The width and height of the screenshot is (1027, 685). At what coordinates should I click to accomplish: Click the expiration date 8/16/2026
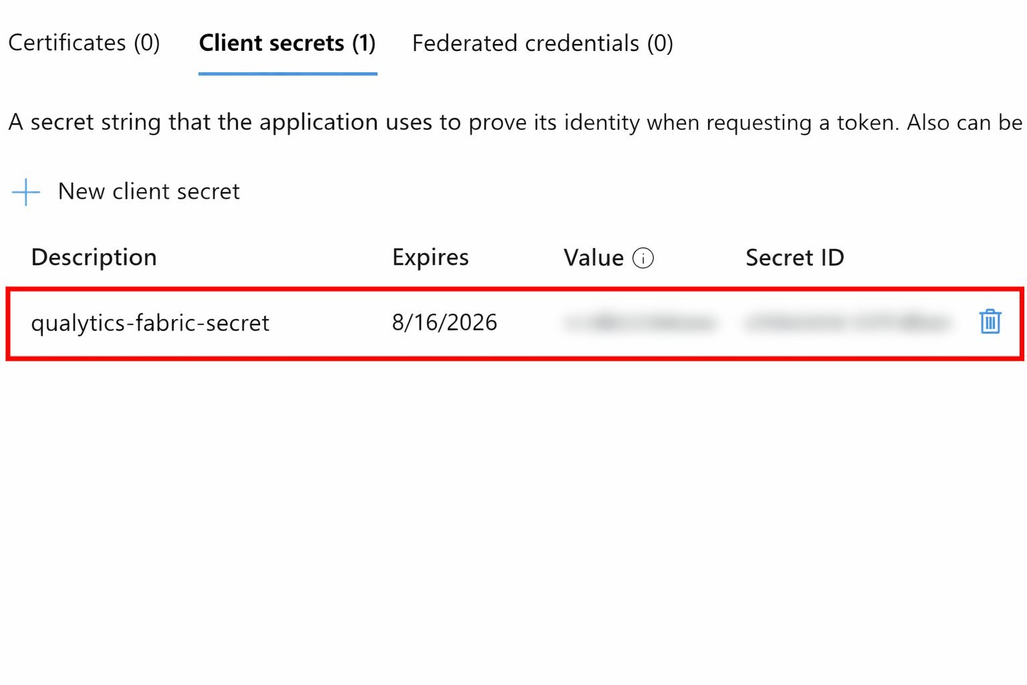coord(444,322)
